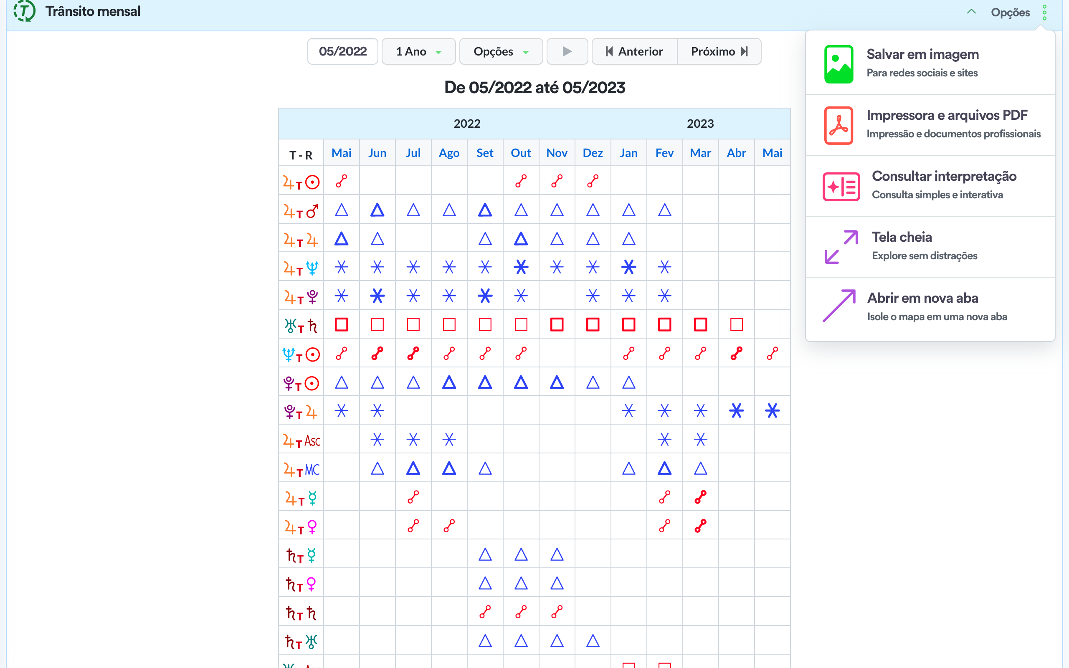Go to Próximo period
This screenshot has width=1069, height=668.
pyautogui.click(x=719, y=52)
